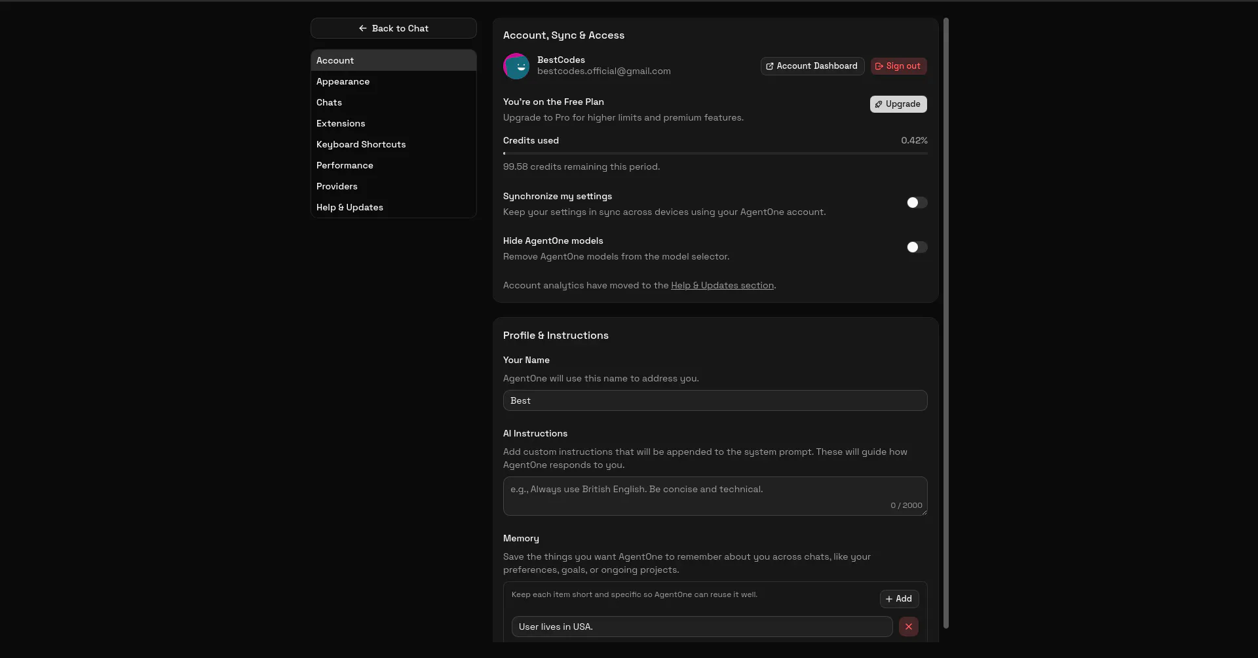The image size is (1258, 658).
Task: Select the Account settings tab
Action: coord(393,60)
